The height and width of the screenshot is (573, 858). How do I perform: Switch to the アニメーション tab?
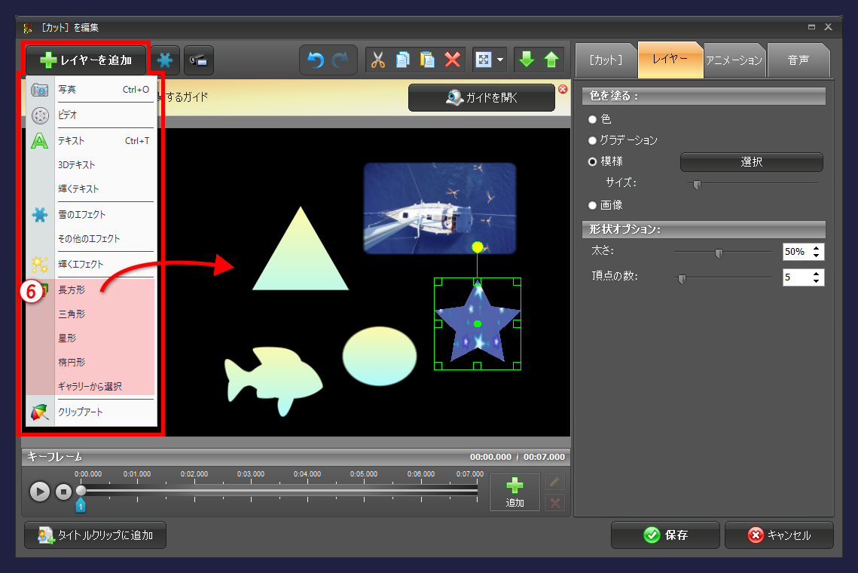(734, 60)
